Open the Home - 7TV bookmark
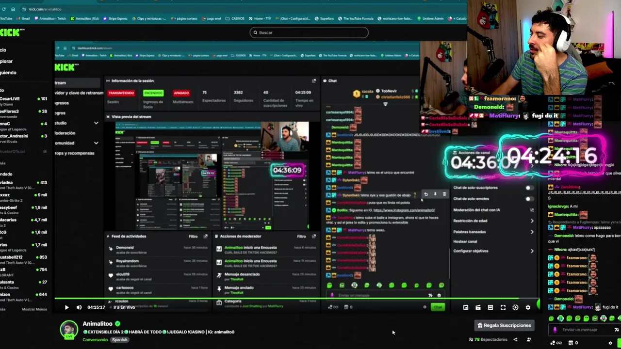Viewport: 621px width, 349px height. coord(260,19)
